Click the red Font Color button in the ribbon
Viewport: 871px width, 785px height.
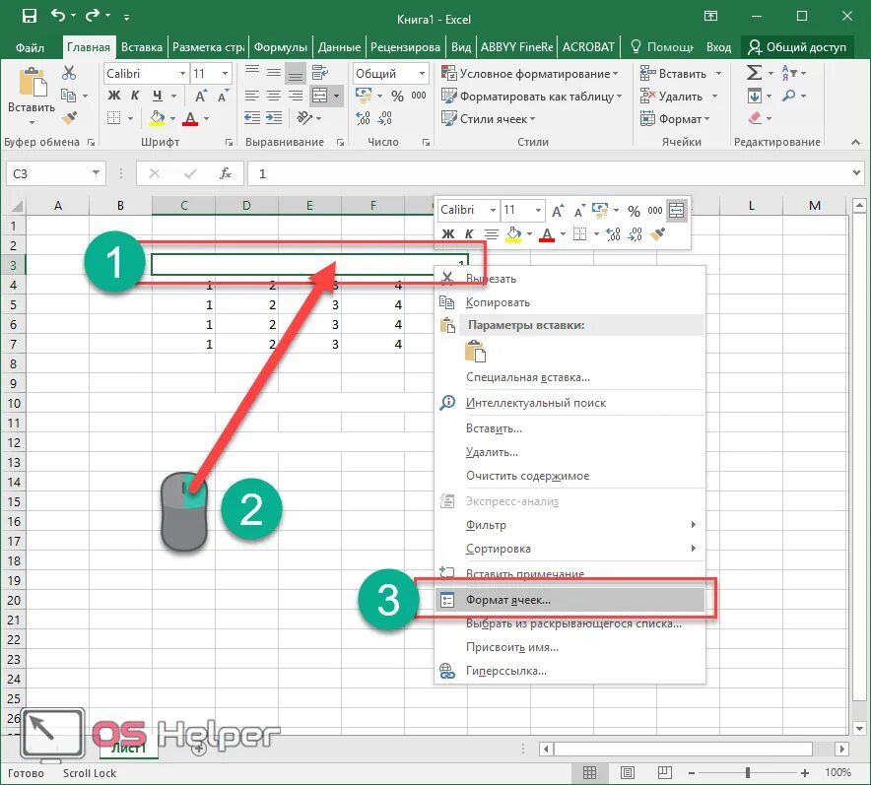(x=190, y=118)
